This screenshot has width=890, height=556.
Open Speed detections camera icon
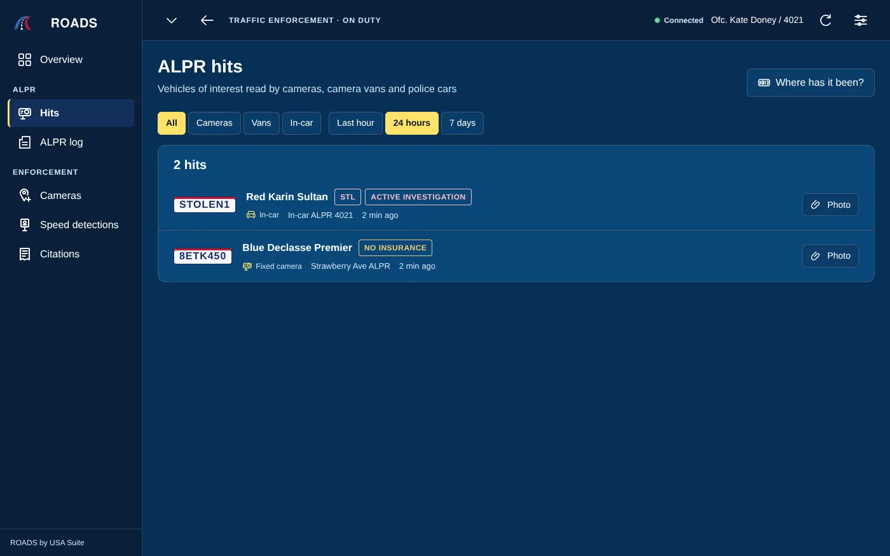pyautogui.click(x=25, y=225)
